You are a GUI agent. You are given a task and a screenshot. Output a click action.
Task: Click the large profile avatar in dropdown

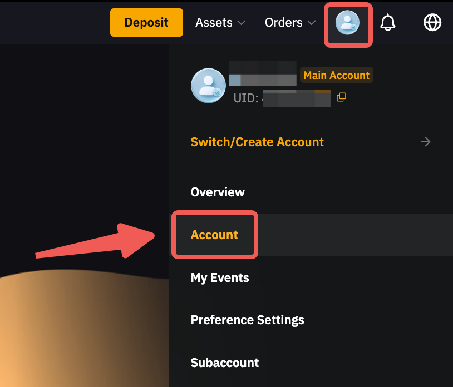pyautogui.click(x=208, y=86)
